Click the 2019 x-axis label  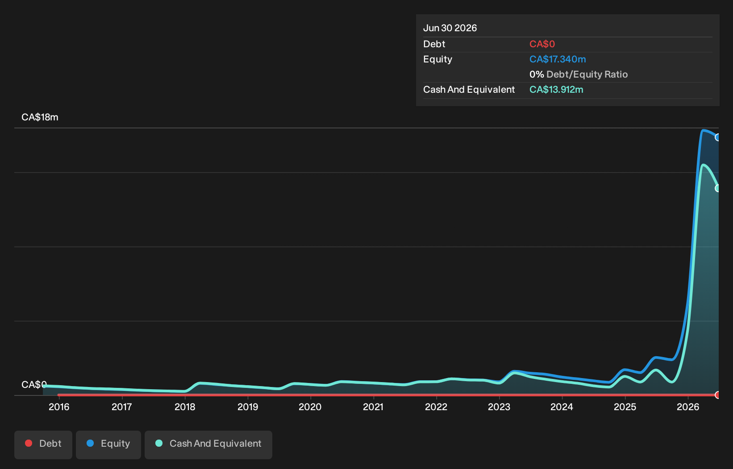click(248, 407)
